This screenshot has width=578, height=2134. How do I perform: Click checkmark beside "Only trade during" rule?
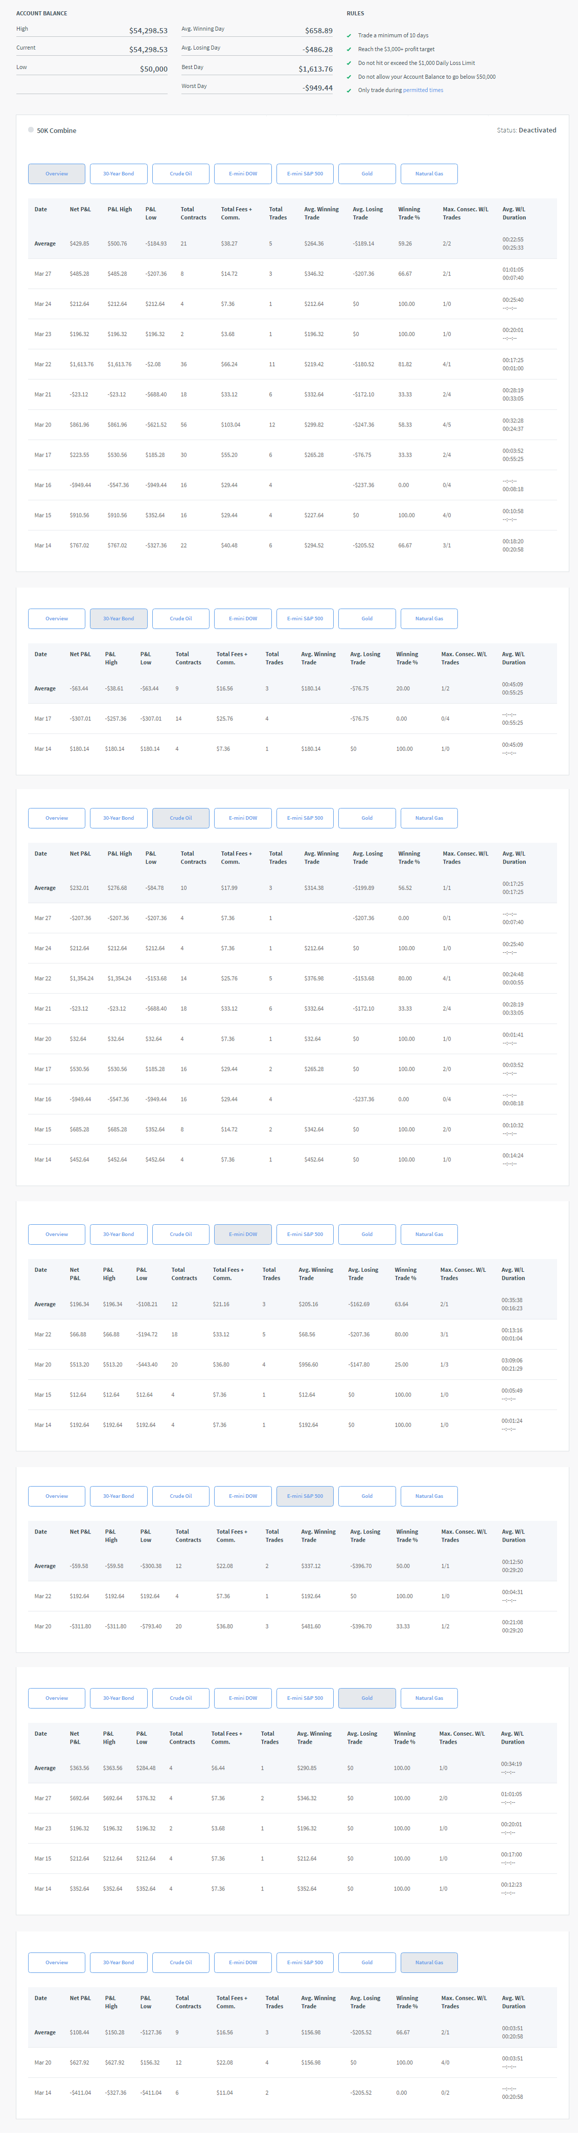(x=349, y=91)
